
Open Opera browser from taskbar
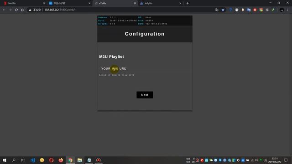point(52,160)
